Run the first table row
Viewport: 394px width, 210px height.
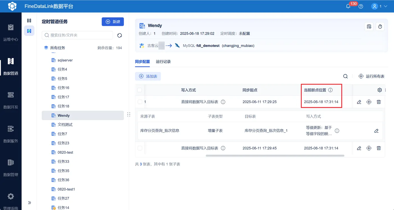pos(369,102)
